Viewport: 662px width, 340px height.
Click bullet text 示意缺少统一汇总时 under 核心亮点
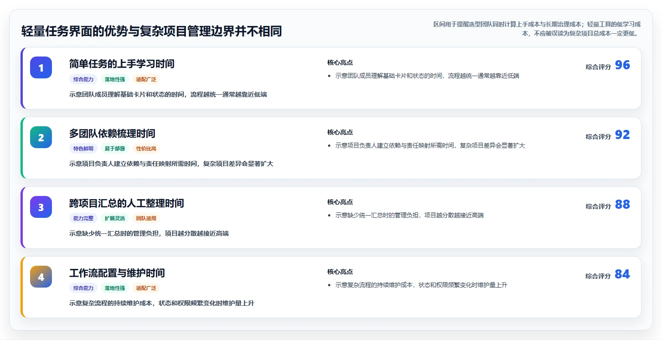coord(410,215)
